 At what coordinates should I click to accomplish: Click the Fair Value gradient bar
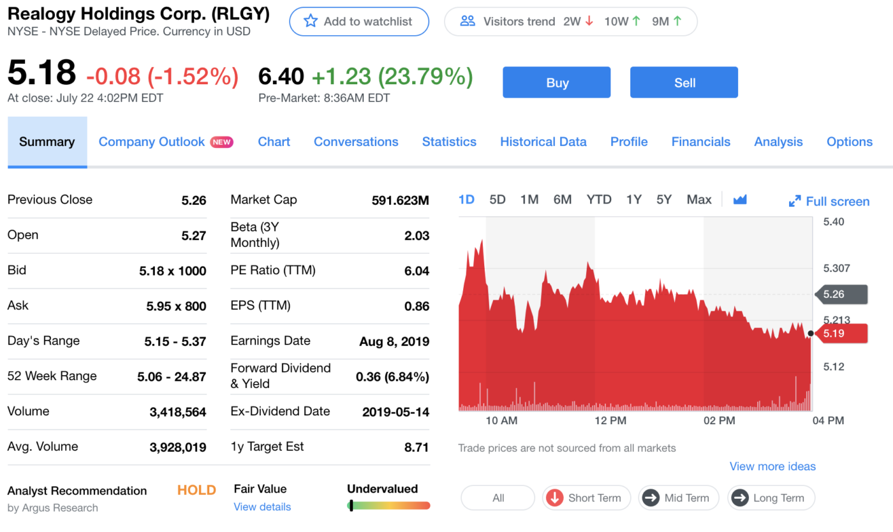[x=389, y=506]
